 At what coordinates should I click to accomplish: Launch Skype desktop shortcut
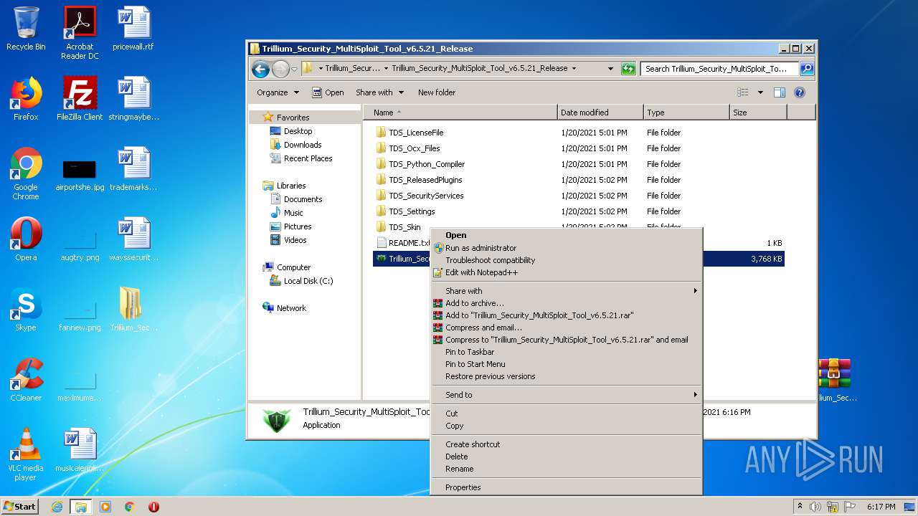[x=26, y=310]
